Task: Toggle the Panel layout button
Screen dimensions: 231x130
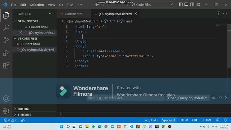Action: (x=186, y=5)
